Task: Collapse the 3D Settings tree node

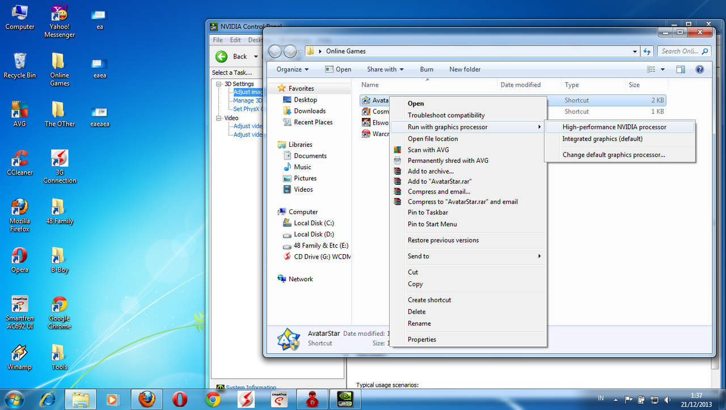Action: (220, 84)
